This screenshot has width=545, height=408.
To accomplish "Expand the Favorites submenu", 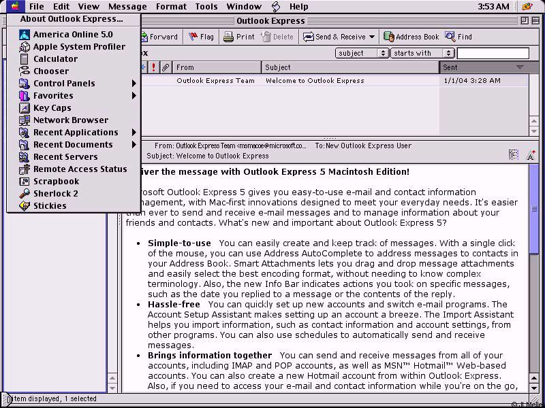I will 134,96.
